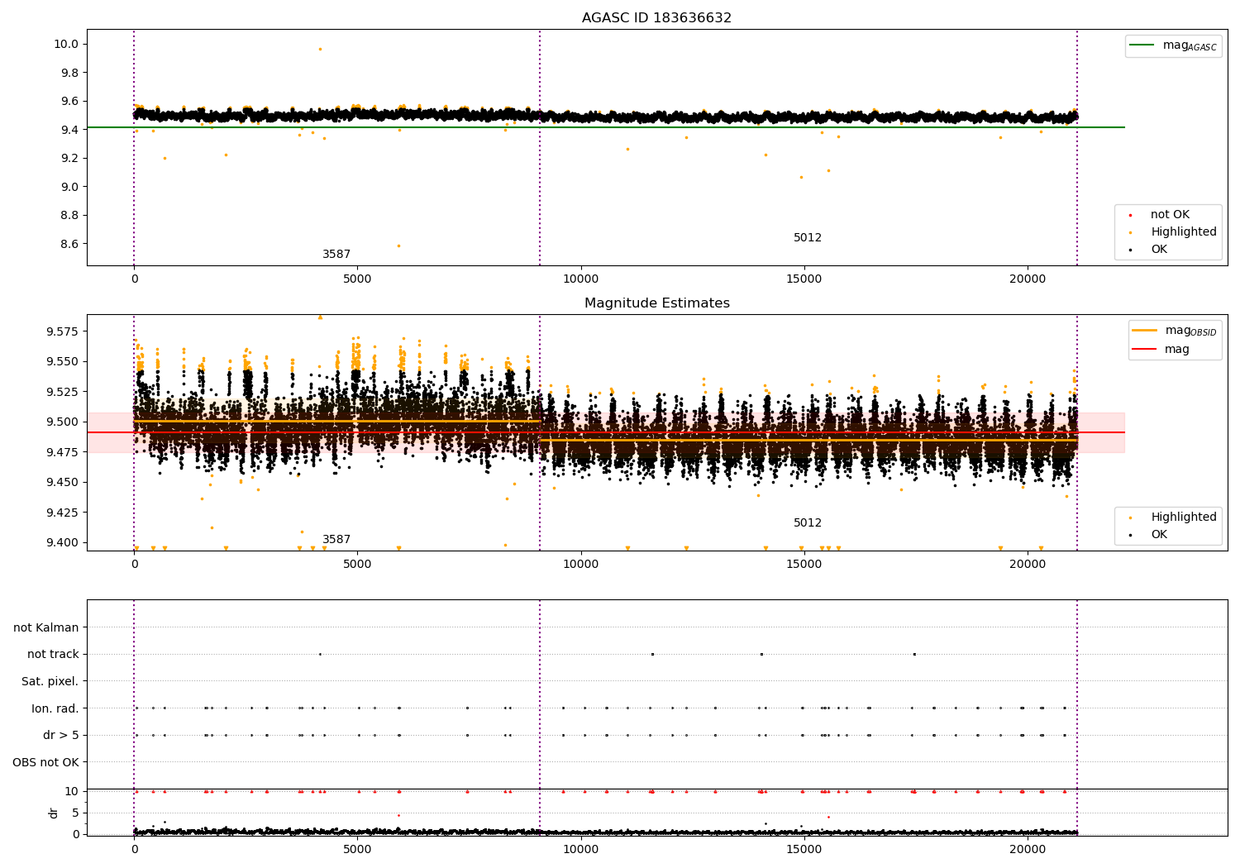Click the 'Ion. rad.' row label
Image resolution: width=1240 pixels, height=868 pixels.
click(55, 708)
